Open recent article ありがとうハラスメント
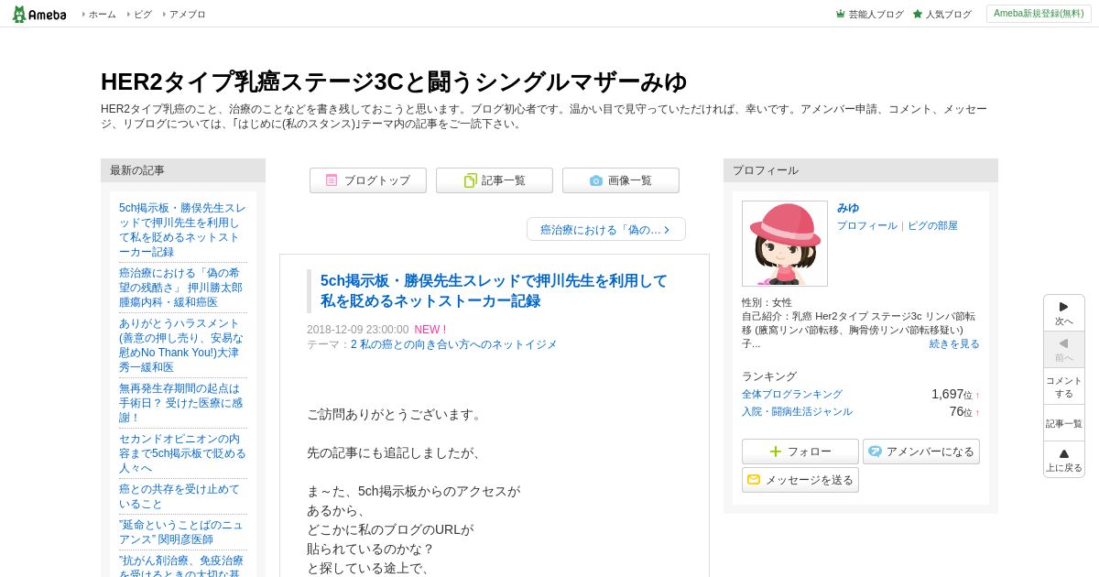1099x577 pixels. [182, 345]
